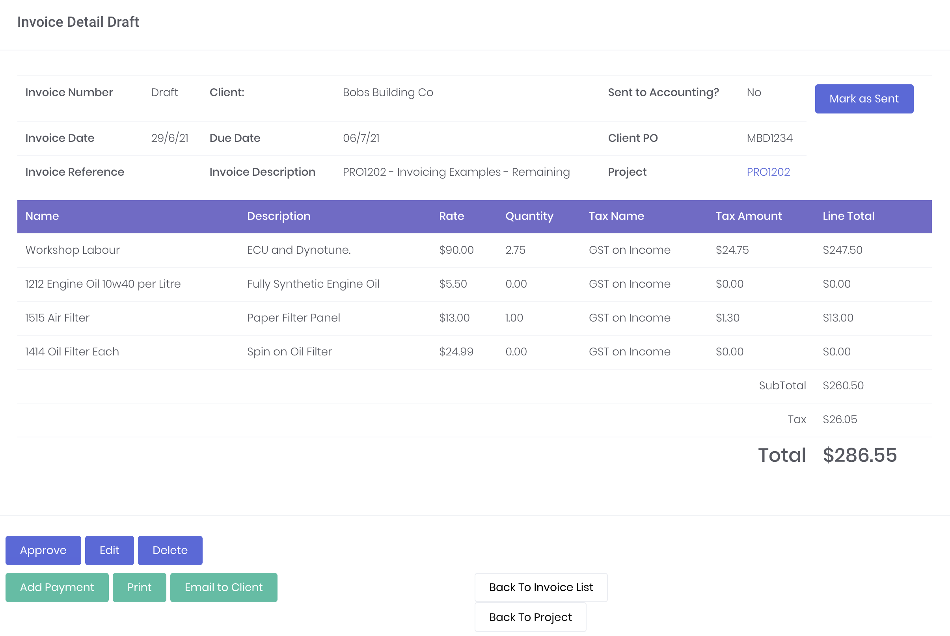
Task: Click the Tax Amount column header
Action: coord(749,216)
